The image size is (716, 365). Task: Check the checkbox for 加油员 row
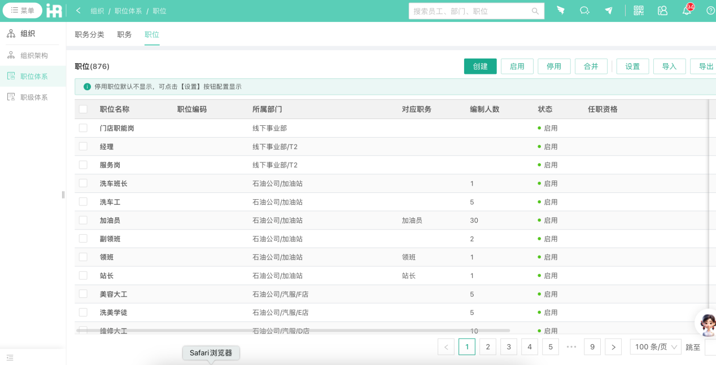coord(83,220)
